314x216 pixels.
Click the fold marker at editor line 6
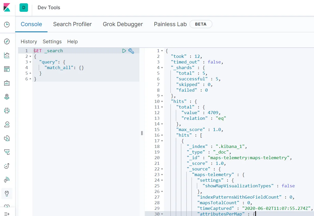[x=30, y=79]
